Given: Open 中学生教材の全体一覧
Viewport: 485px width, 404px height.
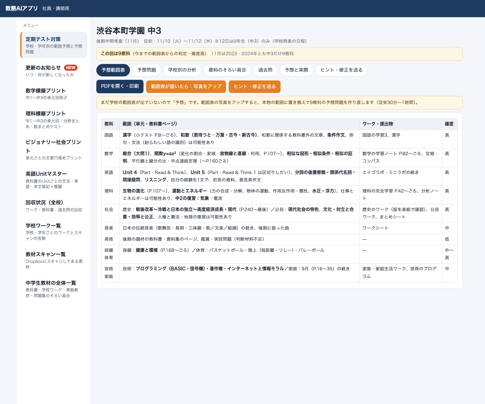Looking at the screenshot, I should 54,289.
